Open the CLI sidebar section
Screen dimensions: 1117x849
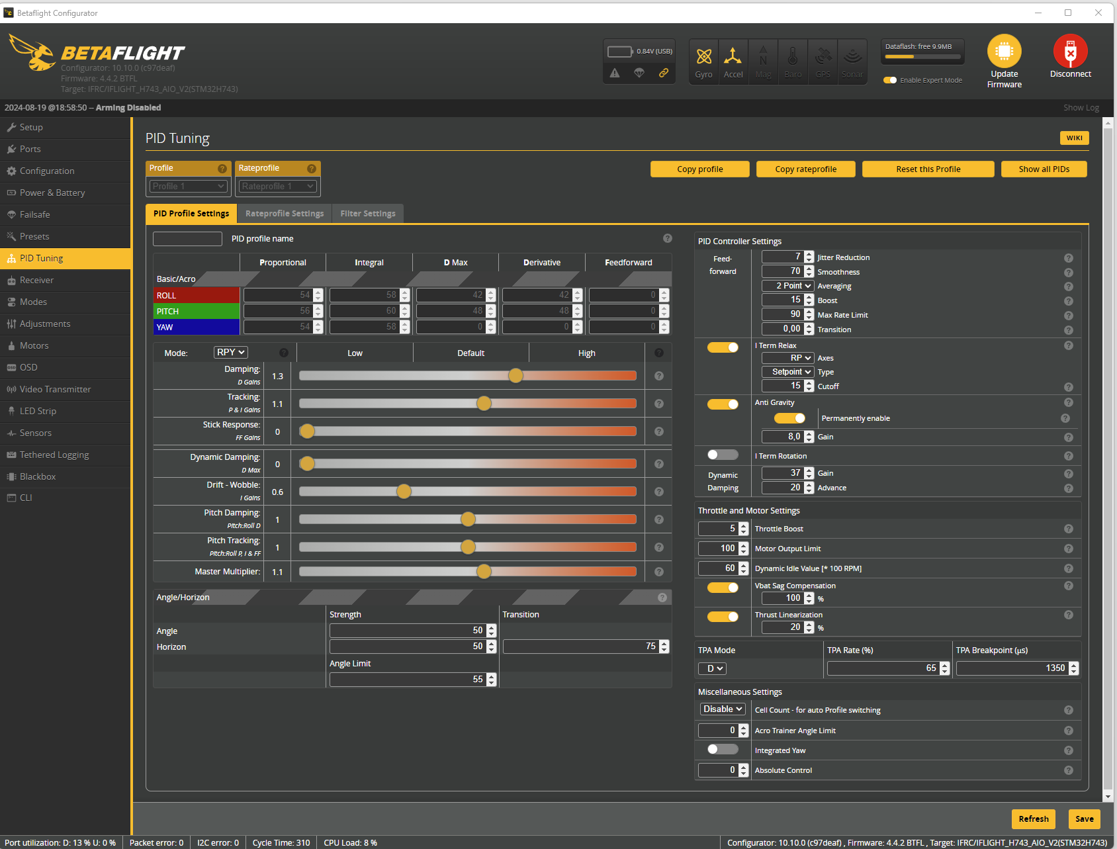point(66,498)
